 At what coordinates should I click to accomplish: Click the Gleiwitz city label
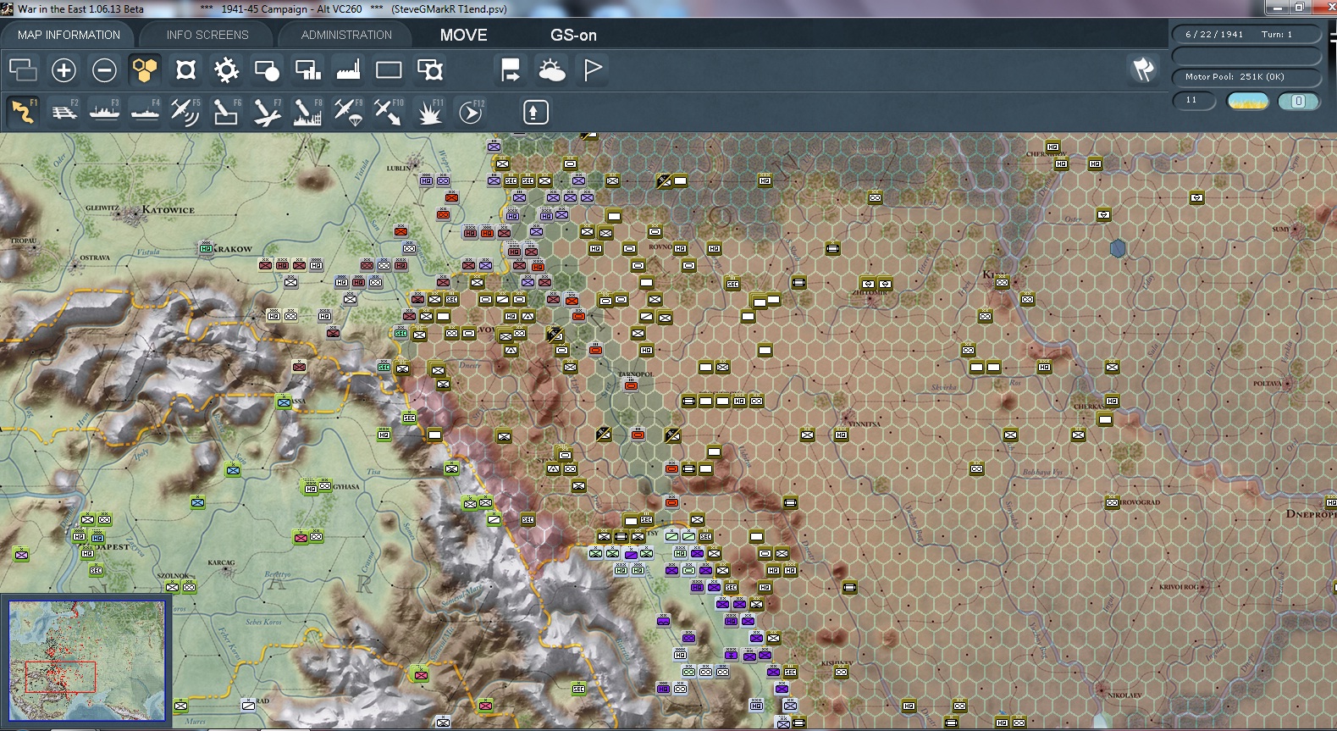pyautogui.click(x=102, y=208)
